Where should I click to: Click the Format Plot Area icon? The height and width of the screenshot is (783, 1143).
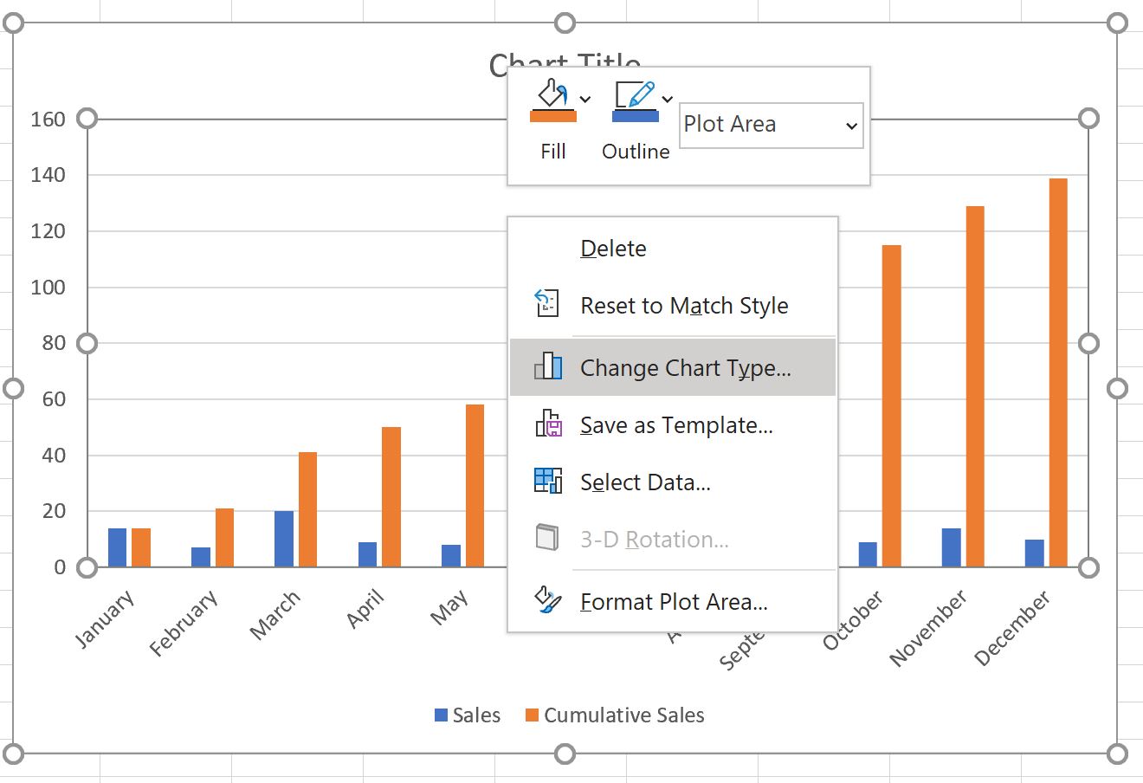pos(548,600)
